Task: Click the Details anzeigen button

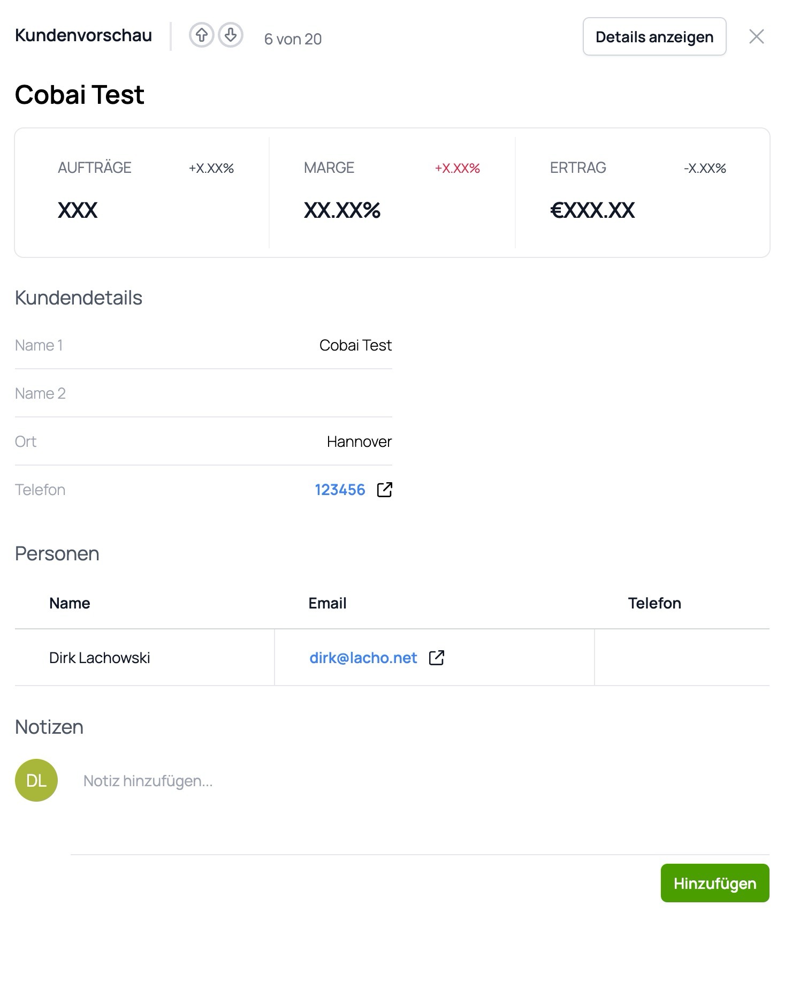Action: coord(654,37)
